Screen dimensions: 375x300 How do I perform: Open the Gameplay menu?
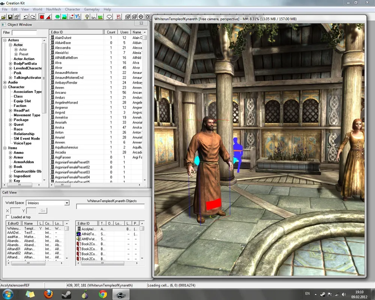(x=91, y=9)
